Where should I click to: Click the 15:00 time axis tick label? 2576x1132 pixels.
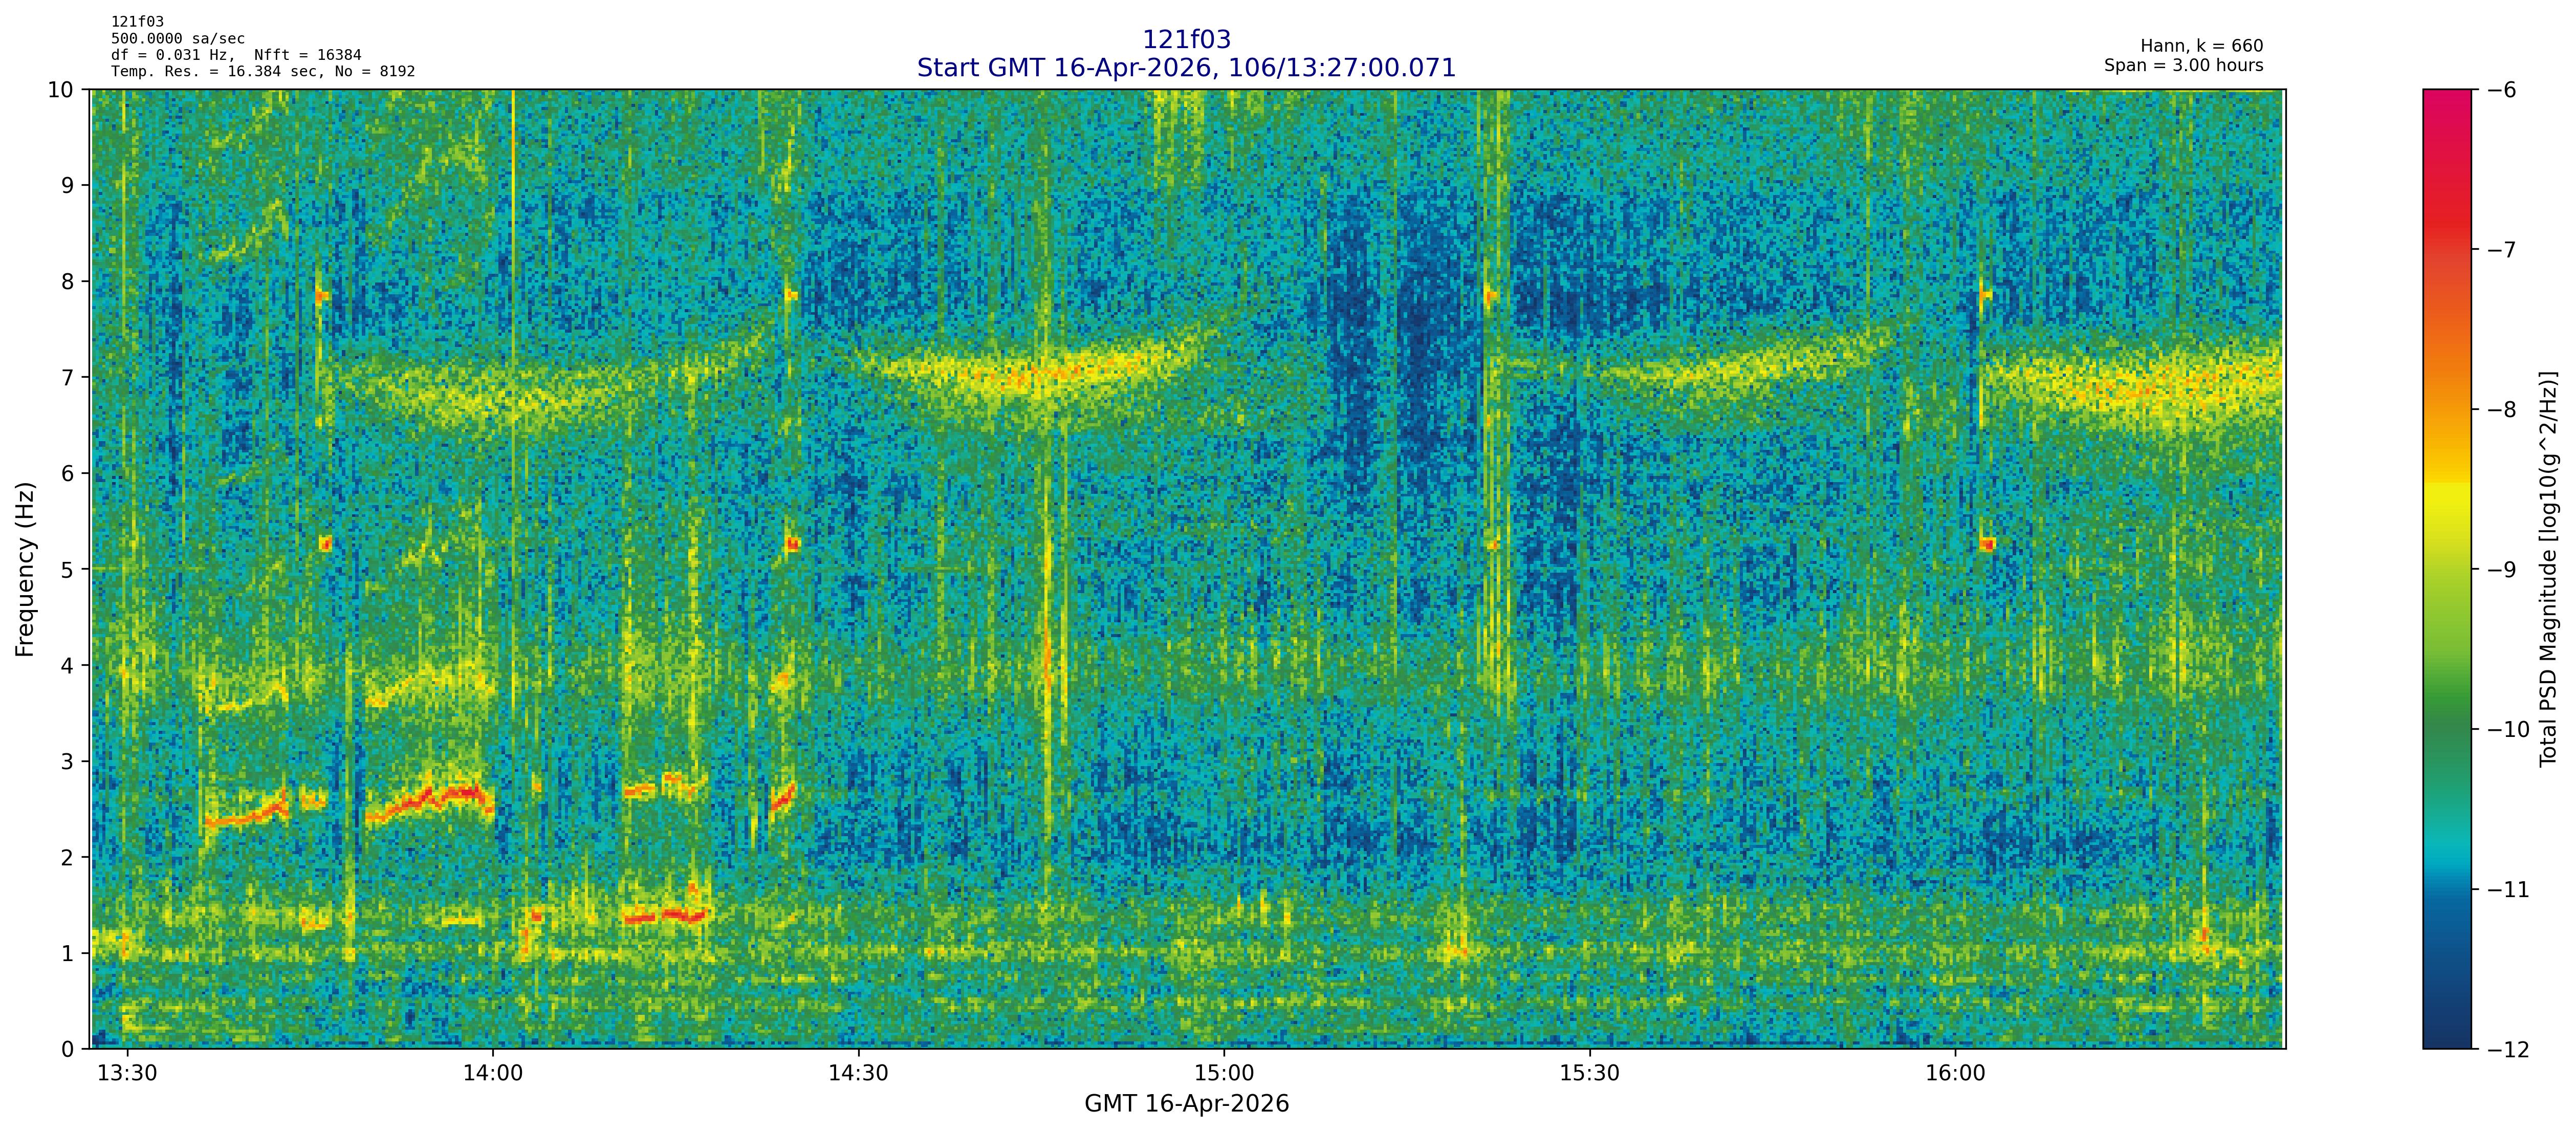[1224, 1074]
